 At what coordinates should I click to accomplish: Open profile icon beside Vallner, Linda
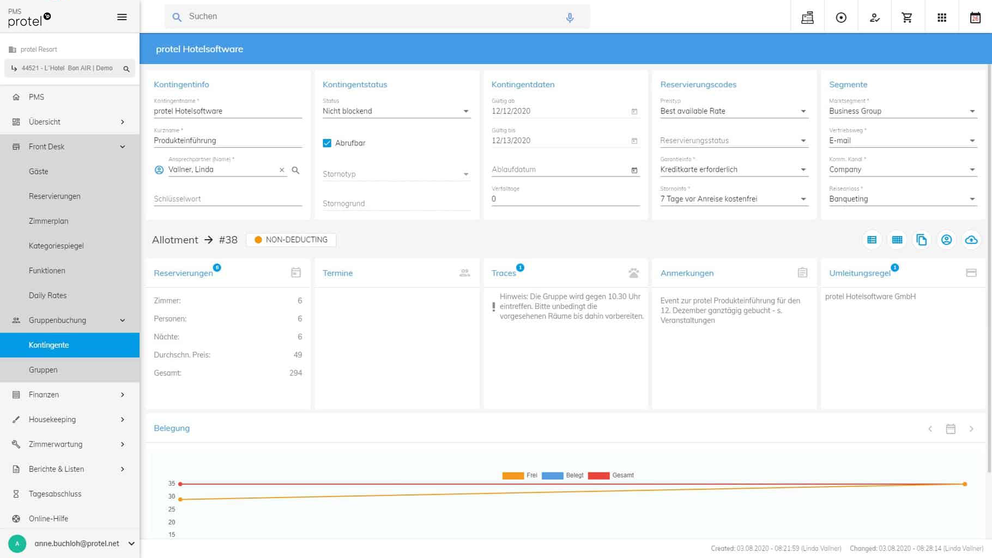(159, 170)
